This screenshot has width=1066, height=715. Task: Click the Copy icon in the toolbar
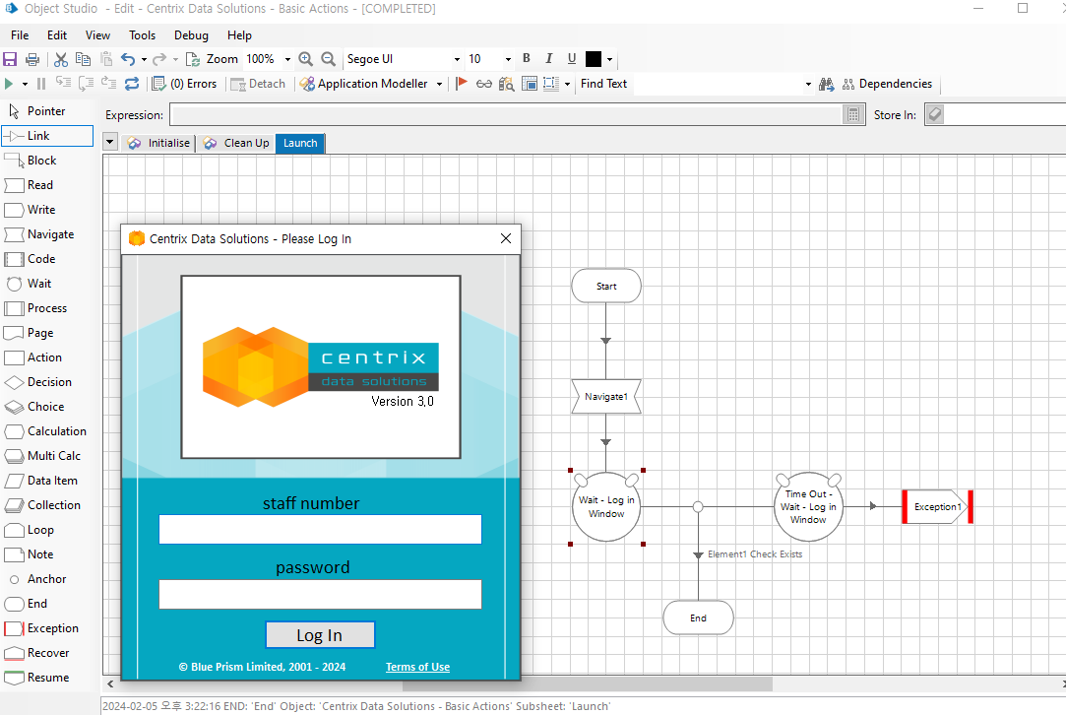pyautogui.click(x=83, y=59)
